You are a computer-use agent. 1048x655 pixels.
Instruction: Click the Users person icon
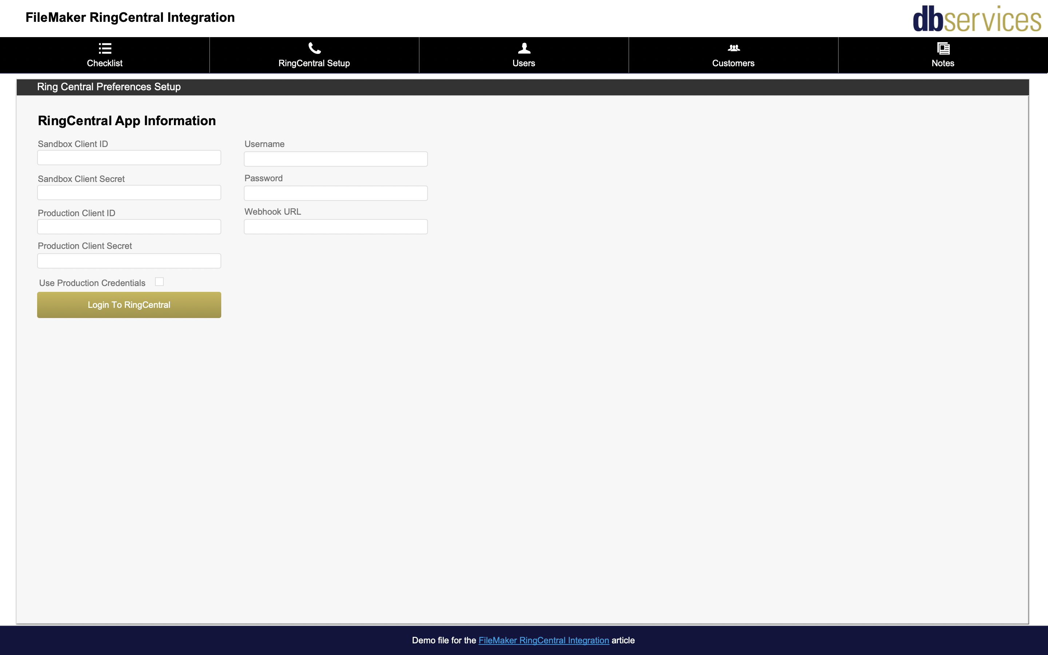(524, 48)
